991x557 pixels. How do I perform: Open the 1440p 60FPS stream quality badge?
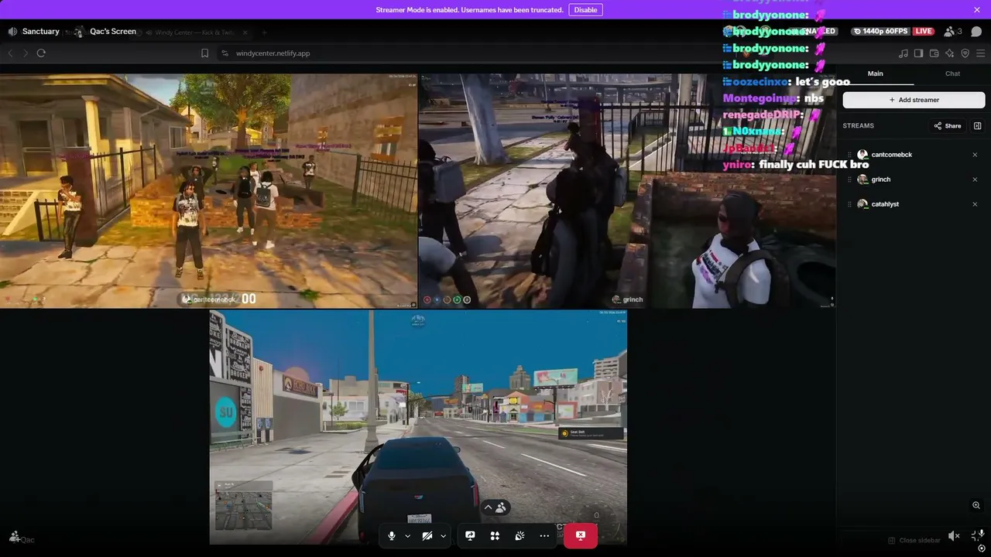click(x=881, y=32)
